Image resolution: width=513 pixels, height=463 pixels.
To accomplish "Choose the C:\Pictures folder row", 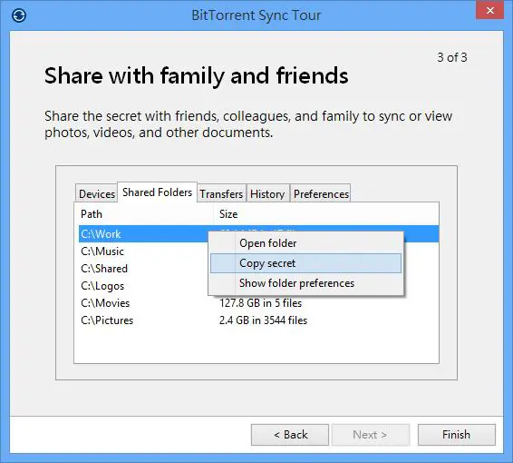I will pyautogui.click(x=258, y=320).
